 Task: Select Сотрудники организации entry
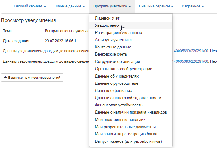coord(117,62)
